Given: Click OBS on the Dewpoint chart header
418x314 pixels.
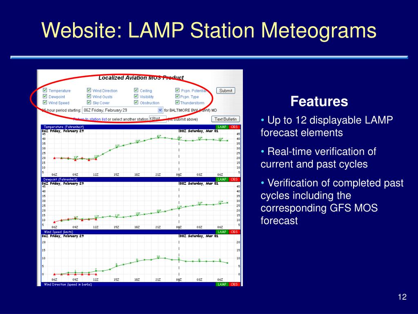Looking at the screenshot, I should [234, 179].
